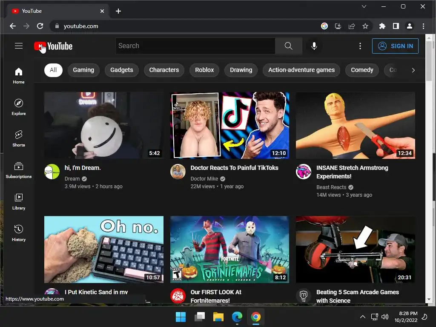436x327 pixels.
Task: Click the search magnifier button
Action: (x=289, y=46)
